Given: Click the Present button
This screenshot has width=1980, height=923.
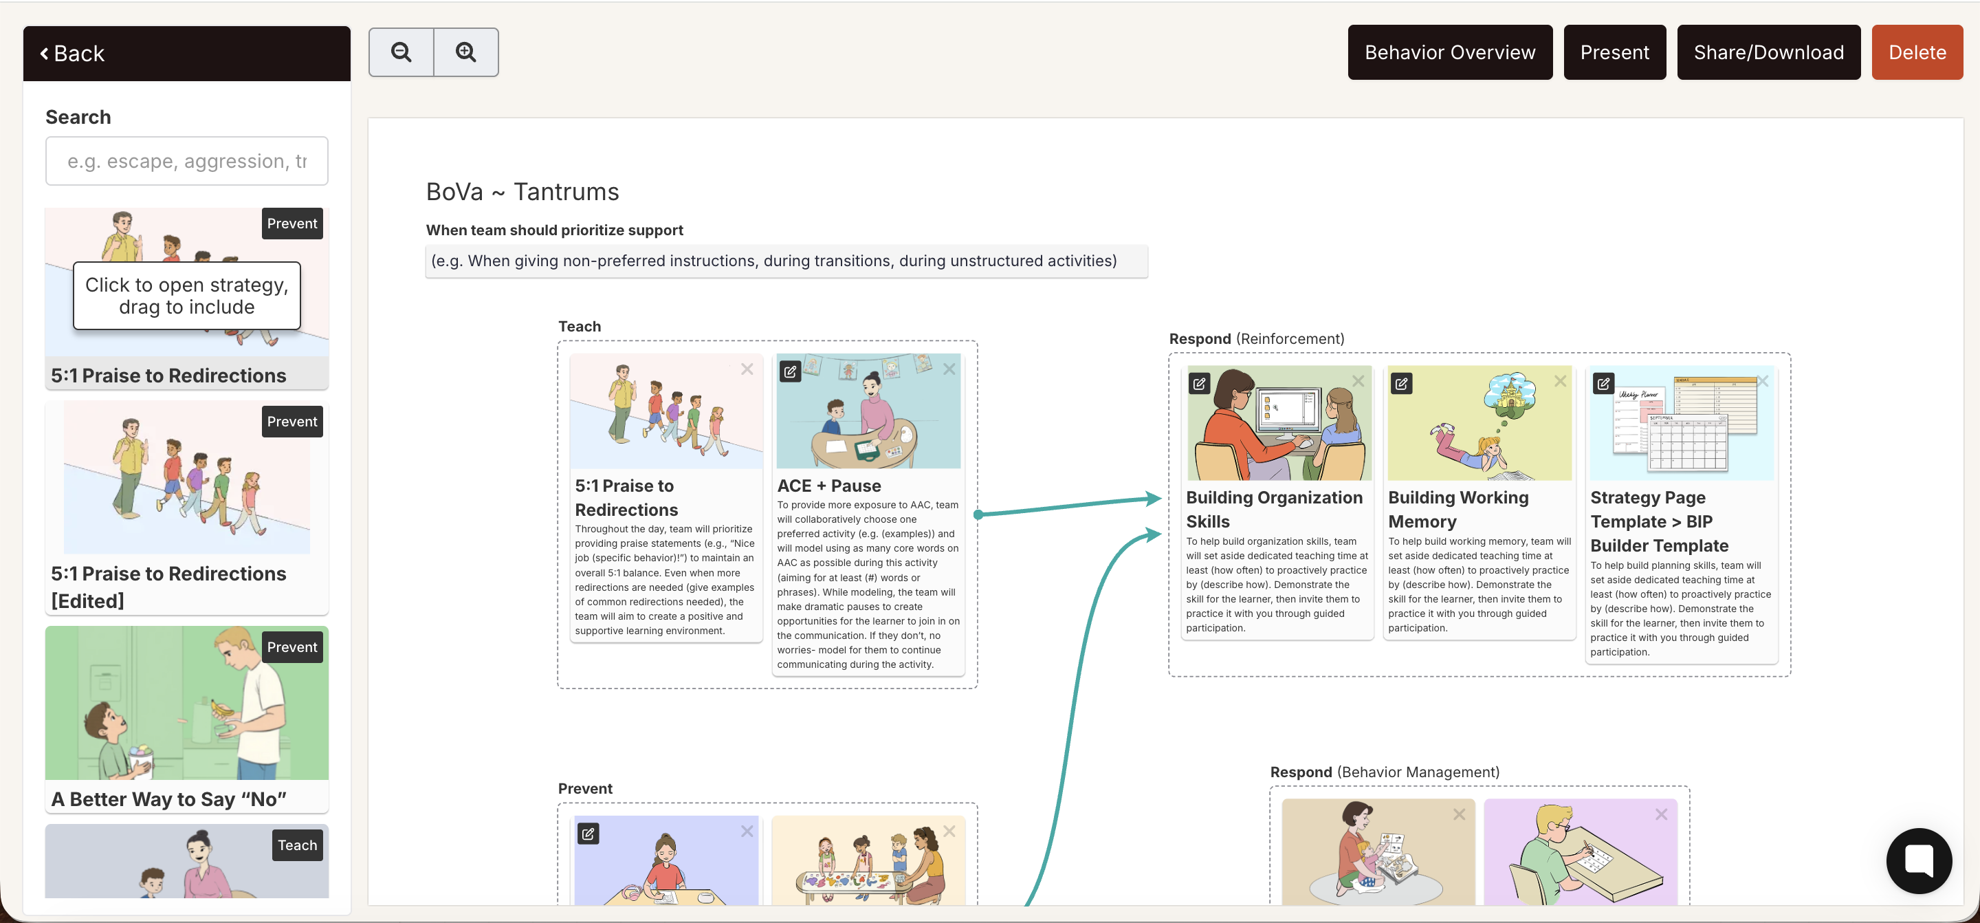Looking at the screenshot, I should [x=1614, y=52].
